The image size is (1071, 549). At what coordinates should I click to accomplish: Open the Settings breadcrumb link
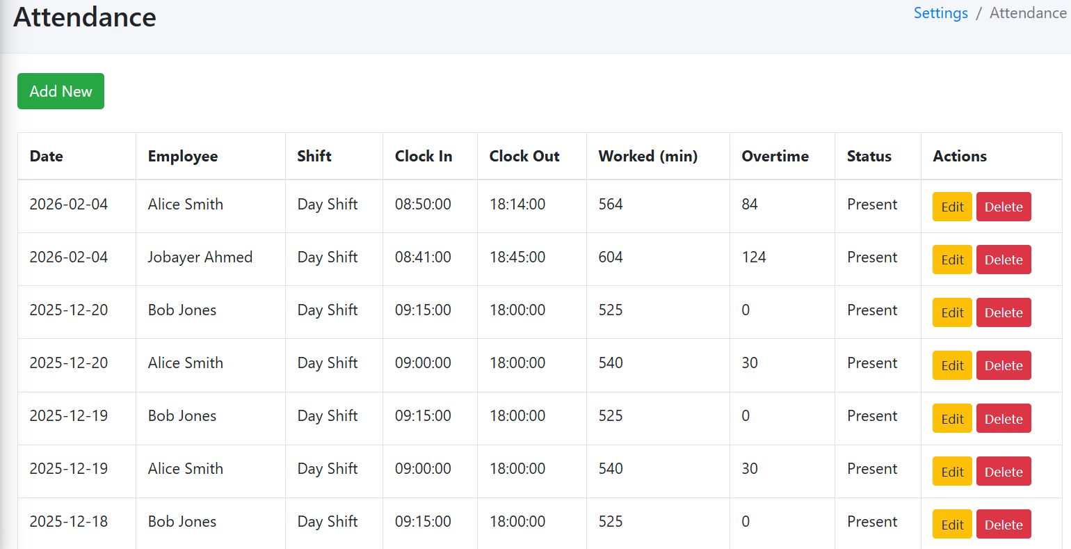(x=940, y=13)
